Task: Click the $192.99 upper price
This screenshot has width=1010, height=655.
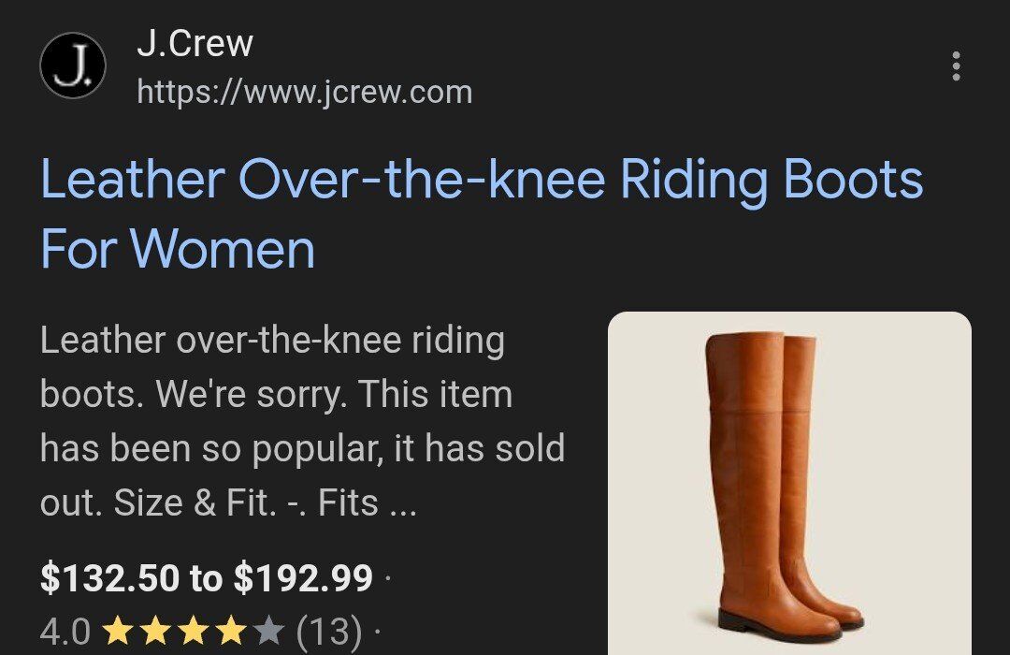Action: (303, 577)
